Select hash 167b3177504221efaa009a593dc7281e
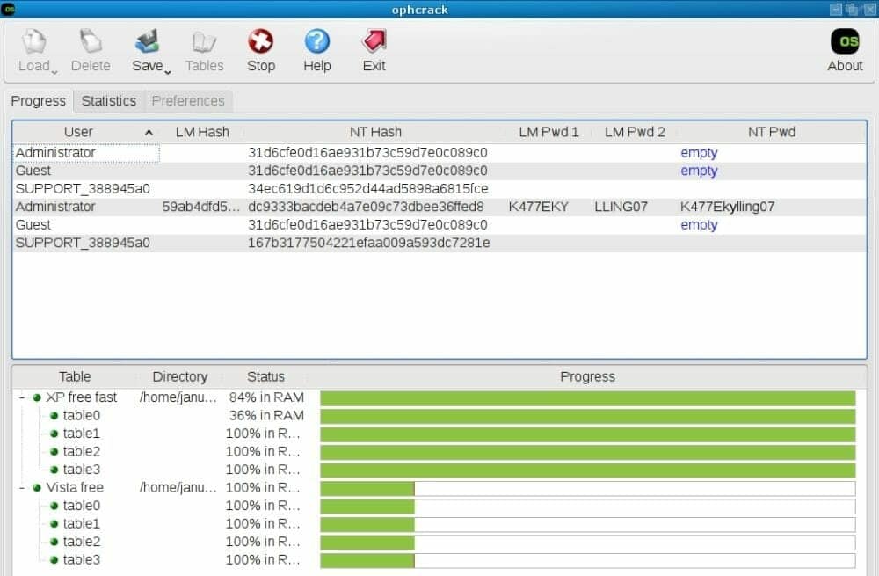The height and width of the screenshot is (576, 879). (369, 243)
